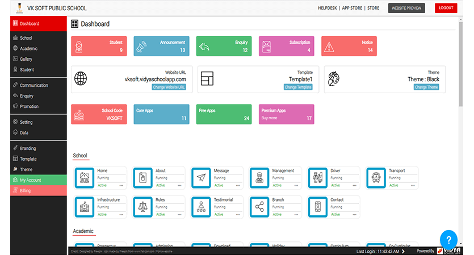Image resolution: width=474 pixels, height=255 pixels.
Task: Click Active status on Contact card
Action: (x=335, y=215)
